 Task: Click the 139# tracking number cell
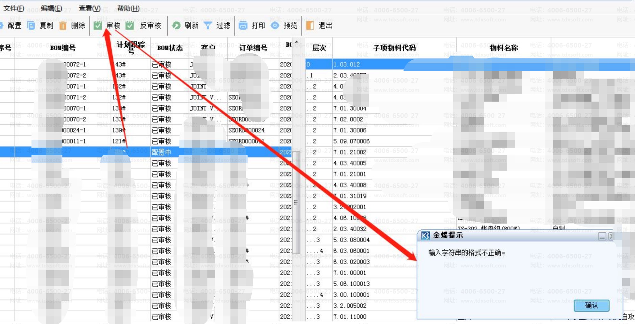coord(131,130)
